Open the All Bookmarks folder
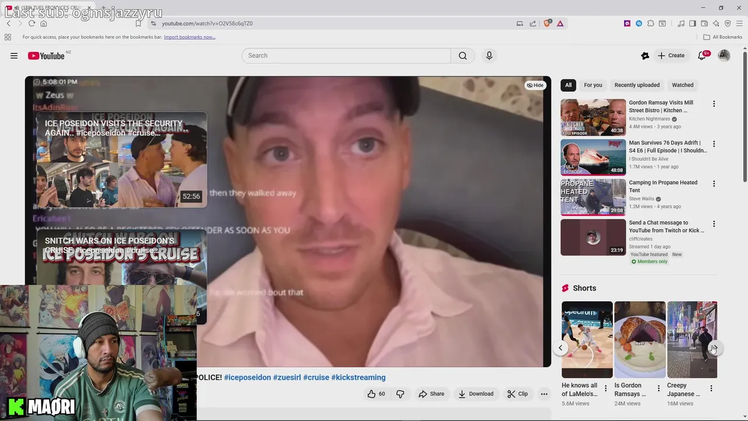 [x=723, y=37]
